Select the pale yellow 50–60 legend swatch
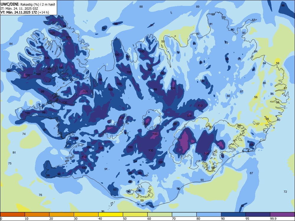This screenshot has height=221, width=295. 135,215
